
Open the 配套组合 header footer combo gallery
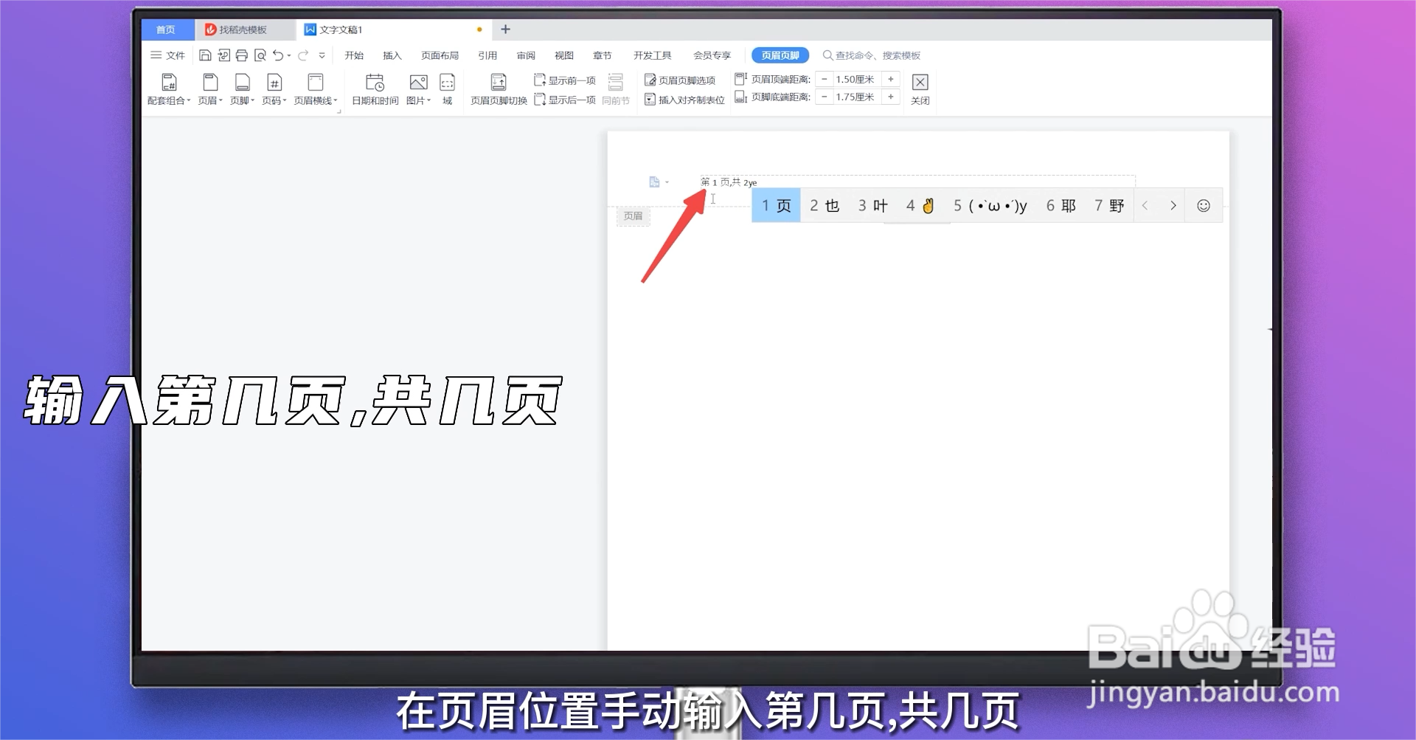(x=169, y=89)
